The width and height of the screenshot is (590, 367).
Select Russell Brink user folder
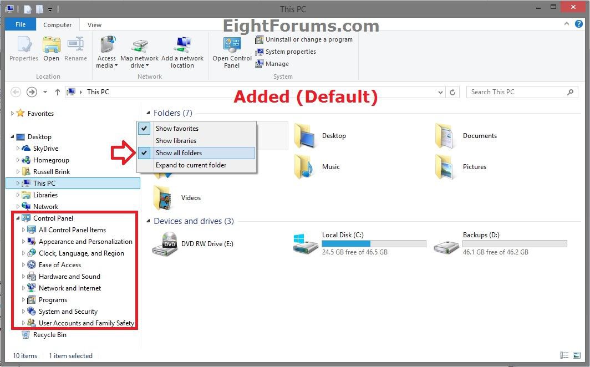pos(52,172)
